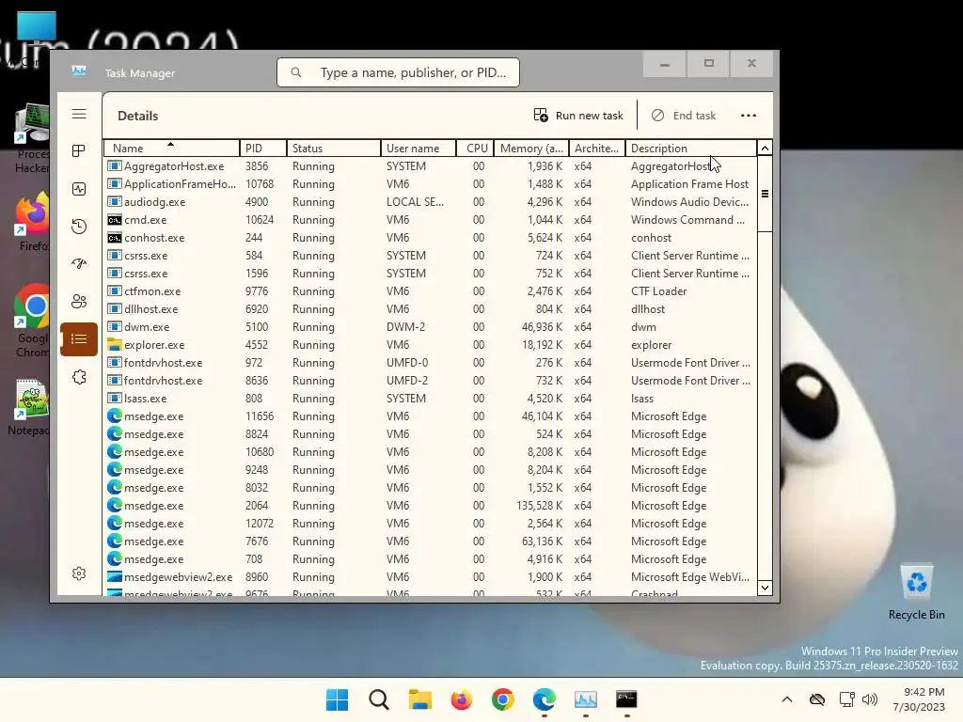Open the volume speaker tray icon

point(870,699)
